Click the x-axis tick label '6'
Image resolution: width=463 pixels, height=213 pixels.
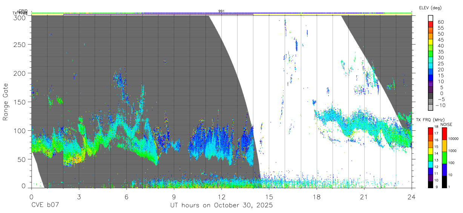coord(126,197)
